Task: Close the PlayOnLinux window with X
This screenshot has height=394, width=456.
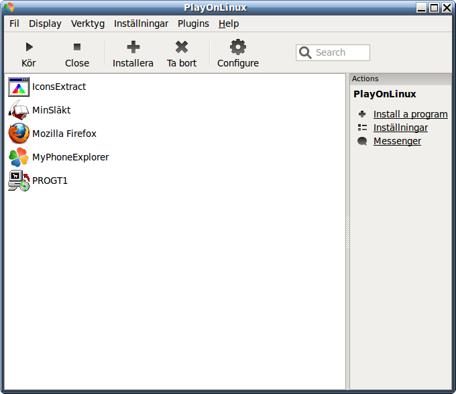Action: pyautogui.click(x=447, y=7)
